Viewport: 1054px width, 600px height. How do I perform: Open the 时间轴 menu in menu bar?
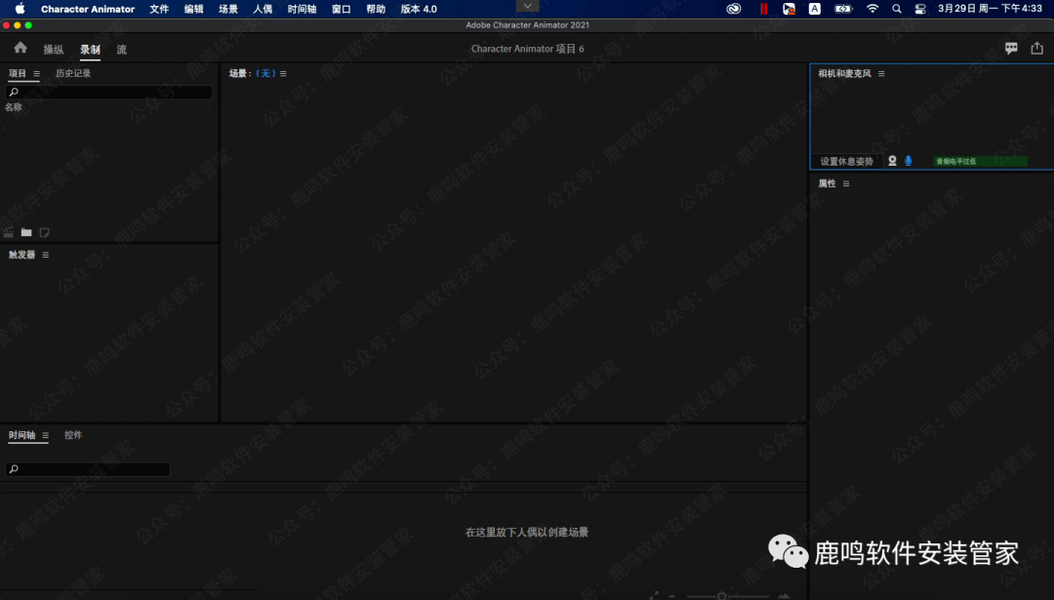[x=302, y=9]
